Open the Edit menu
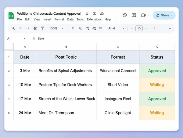The height and width of the screenshot is (138, 183). point(28,19)
